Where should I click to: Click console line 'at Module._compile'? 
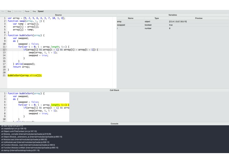click(26, 134)
